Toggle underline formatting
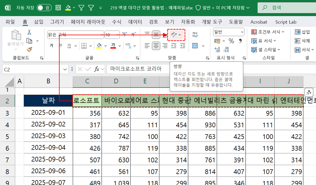The height and width of the screenshot is (185, 316). (x=68, y=45)
